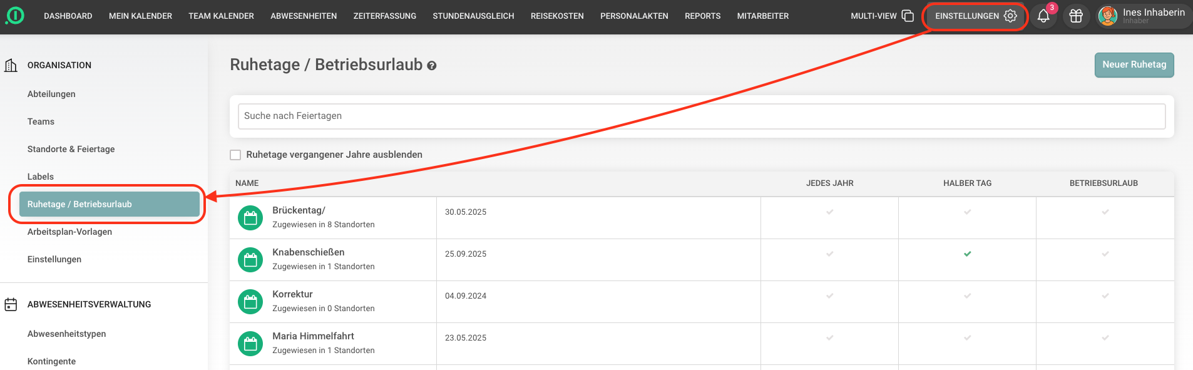Click the Maria Himmelfahrt entry name
1193x370 pixels.
[313, 336]
